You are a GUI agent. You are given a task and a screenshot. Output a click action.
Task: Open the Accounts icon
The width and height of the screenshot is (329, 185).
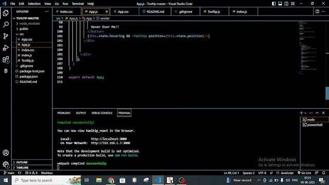(x=6, y=153)
